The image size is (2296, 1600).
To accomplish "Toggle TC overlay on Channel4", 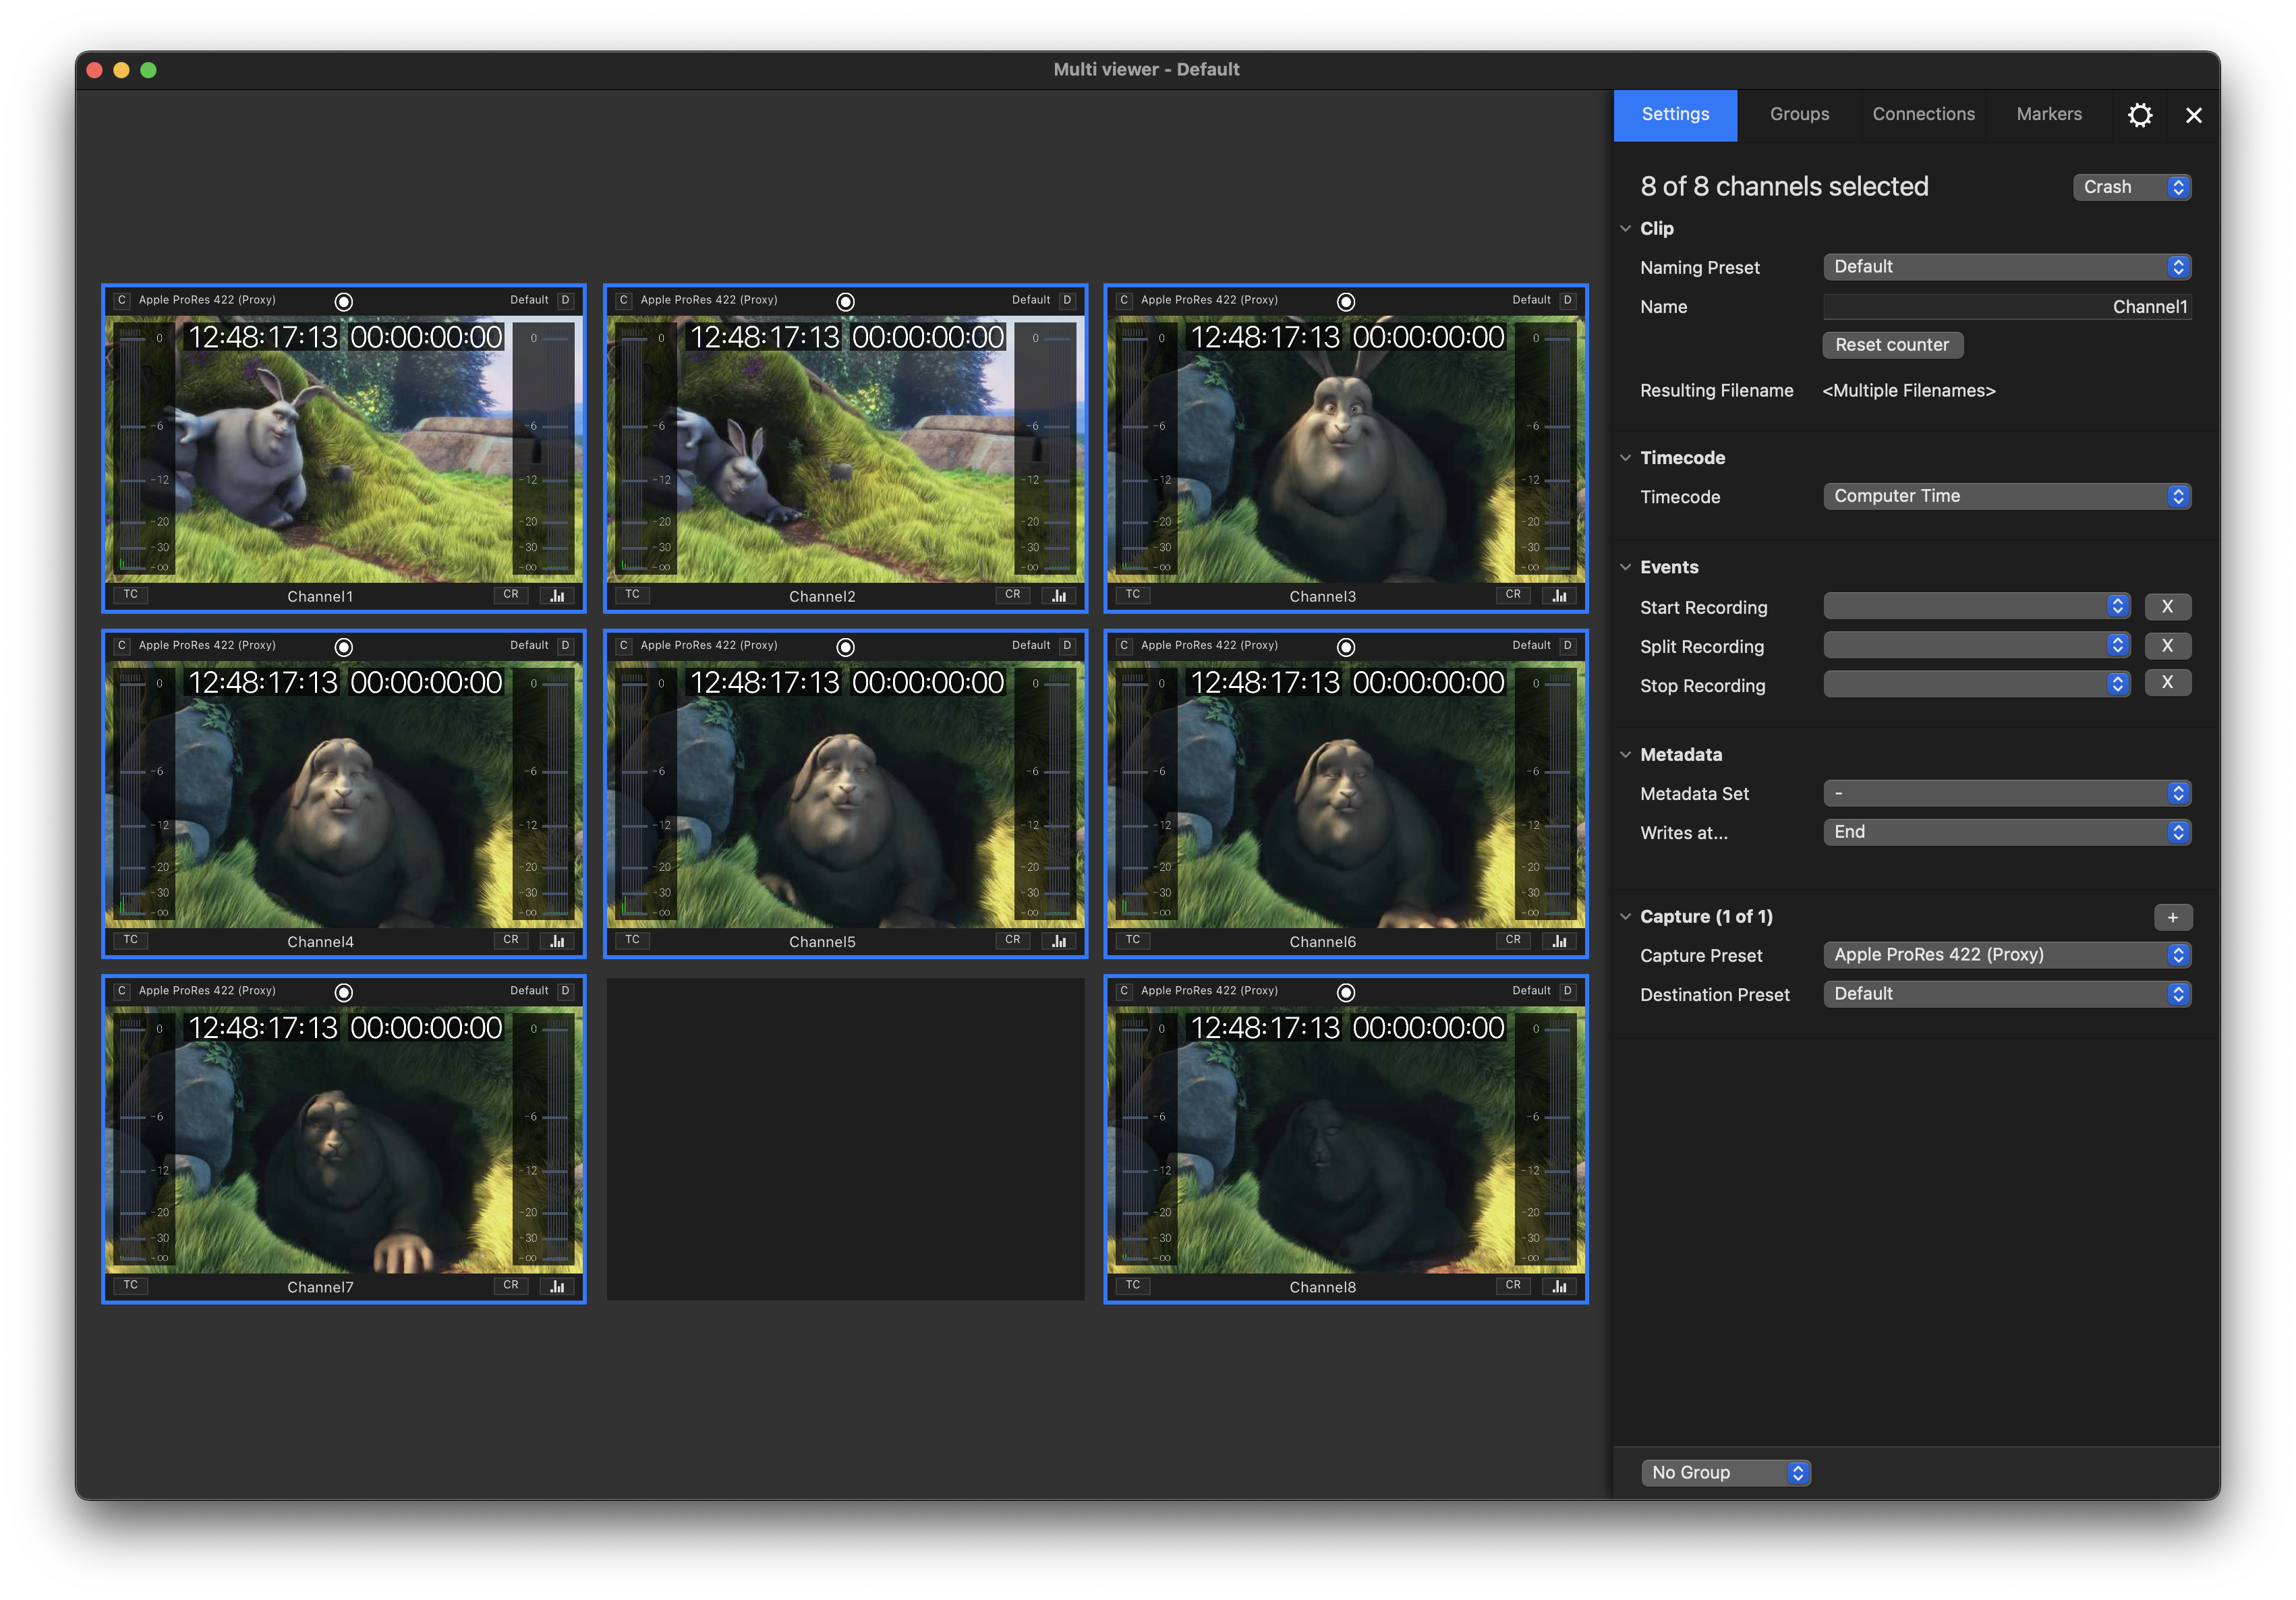I will click(131, 940).
